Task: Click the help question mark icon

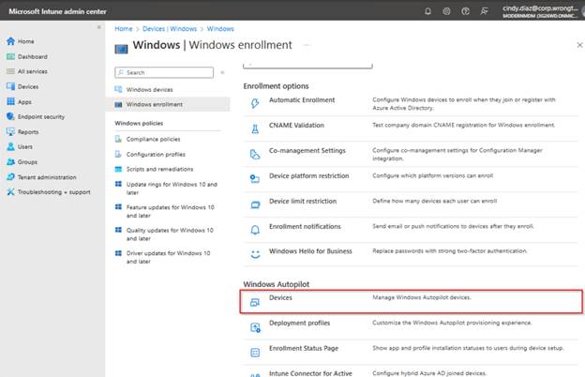Action: click(x=464, y=10)
